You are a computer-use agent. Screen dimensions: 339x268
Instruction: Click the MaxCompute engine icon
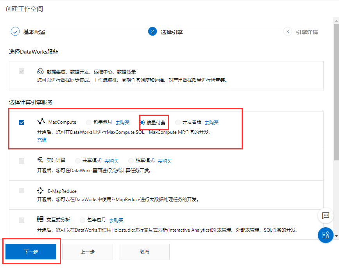tap(41, 122)
